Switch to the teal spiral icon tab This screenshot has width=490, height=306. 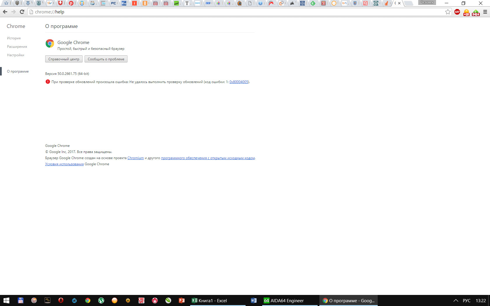pyautogui.click(x=376, y=3)
